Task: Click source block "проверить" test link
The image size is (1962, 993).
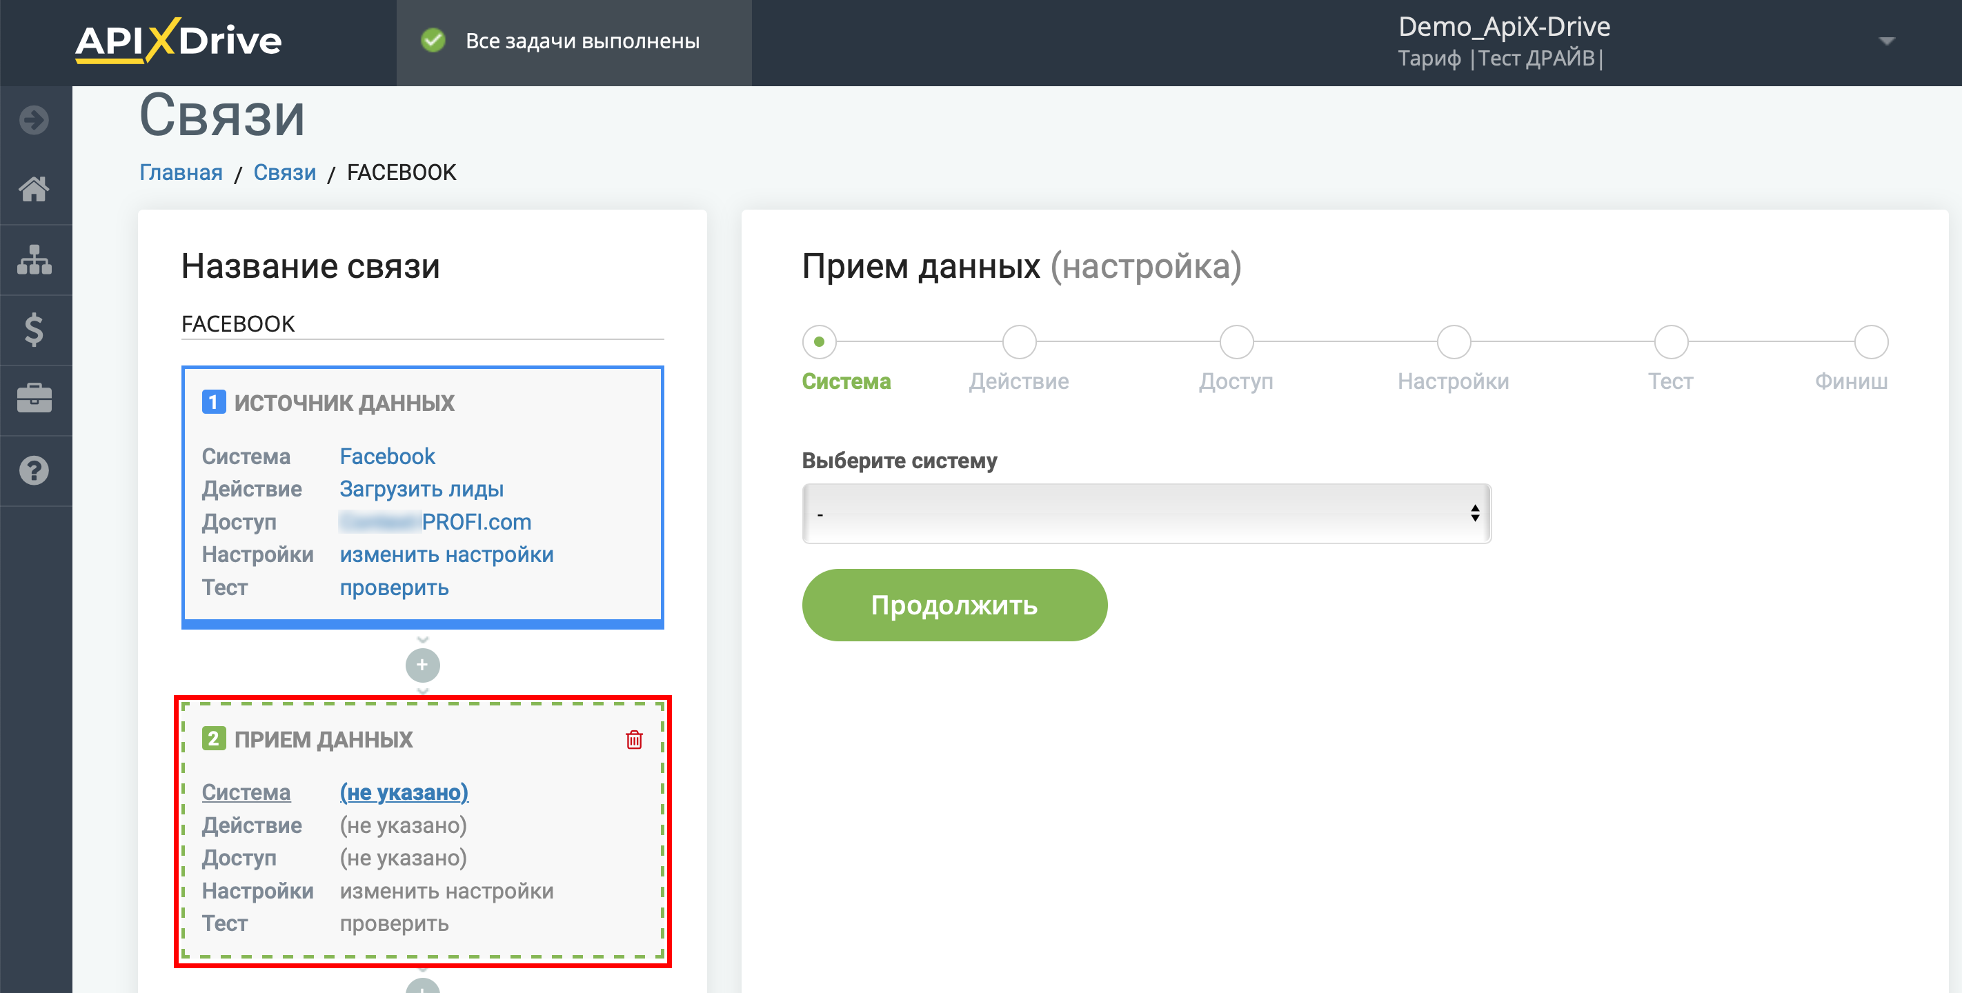Action: click(x=394, y=588)
